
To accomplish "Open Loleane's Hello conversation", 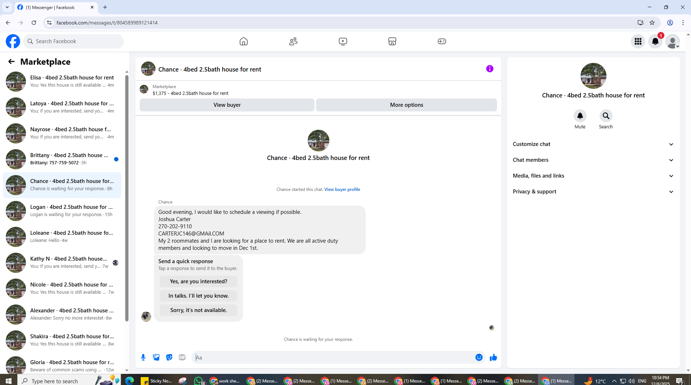I will pos(62,237).
